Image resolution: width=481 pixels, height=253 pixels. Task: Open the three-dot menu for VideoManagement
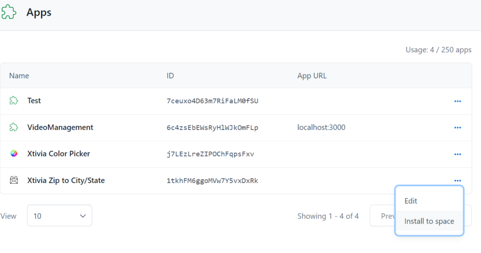(x=457, y=128)
